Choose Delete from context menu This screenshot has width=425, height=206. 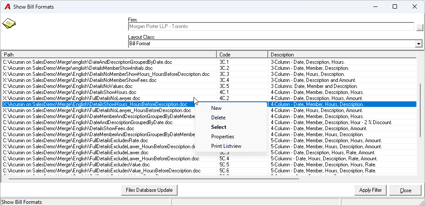[218, 118]
